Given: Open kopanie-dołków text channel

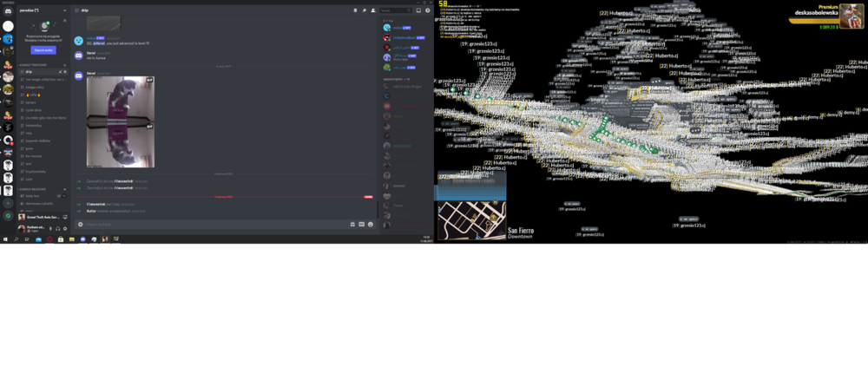Looking at the screenshot, I should [43, 141].
